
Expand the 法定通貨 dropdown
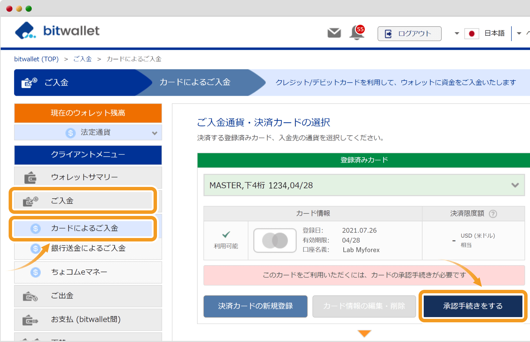coord(88,132)
